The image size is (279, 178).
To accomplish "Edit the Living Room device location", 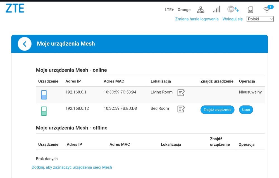I will pyautogui.click(x=181, y=92).
